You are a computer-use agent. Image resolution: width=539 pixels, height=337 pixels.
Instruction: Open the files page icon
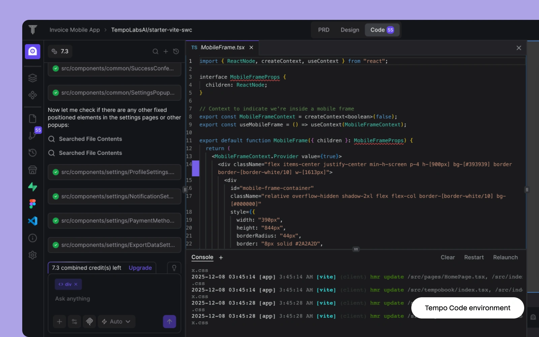(x=33, y=119)
